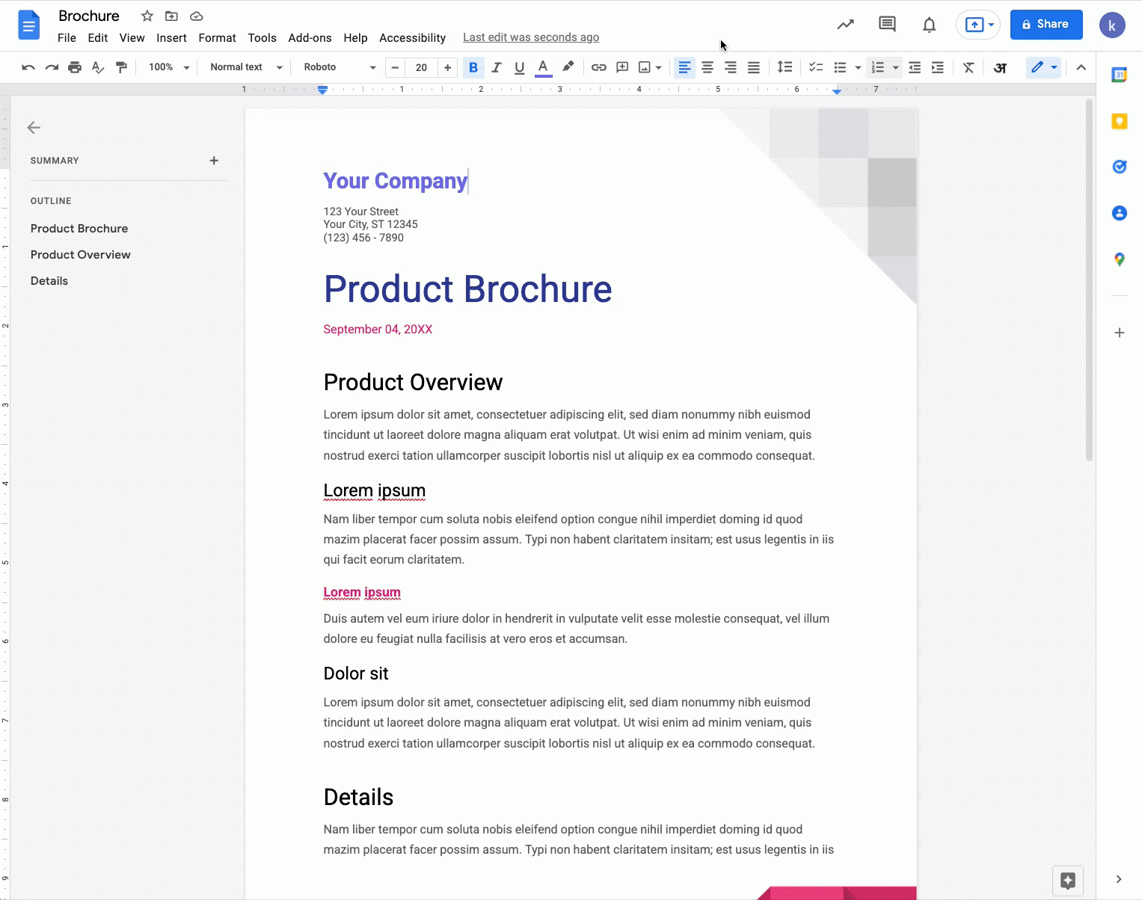This screenshot has width=1142, height=900.
Task: Undo the last edit
Action: (28, 67)
